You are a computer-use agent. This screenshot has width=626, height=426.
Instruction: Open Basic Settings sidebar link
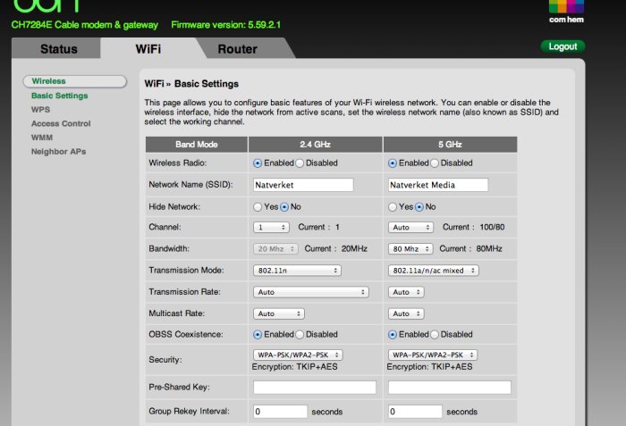60,96
